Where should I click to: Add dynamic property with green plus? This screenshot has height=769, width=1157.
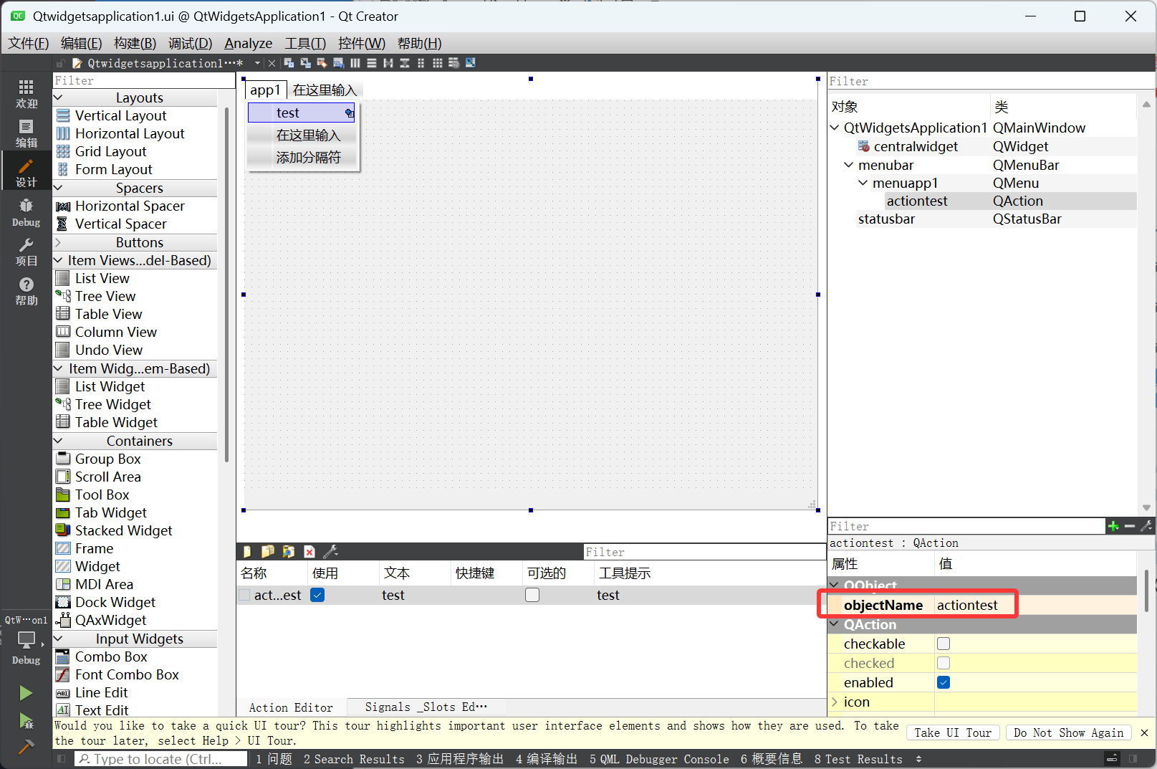point(1113,527)
